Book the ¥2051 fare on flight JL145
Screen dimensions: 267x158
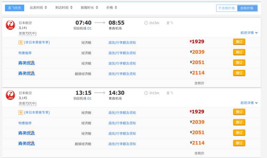pyautogui.click(x=239, y=133)
